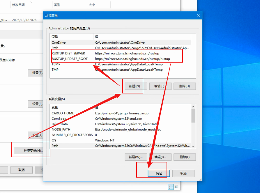
Task: Select the TEMP user variable
Action: point(121,64)
